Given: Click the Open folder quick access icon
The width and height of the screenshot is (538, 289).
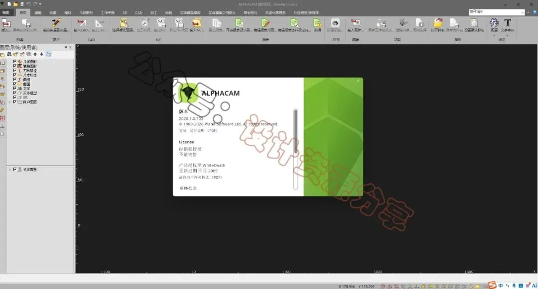Looking at the screenshot, I should 15,4.
